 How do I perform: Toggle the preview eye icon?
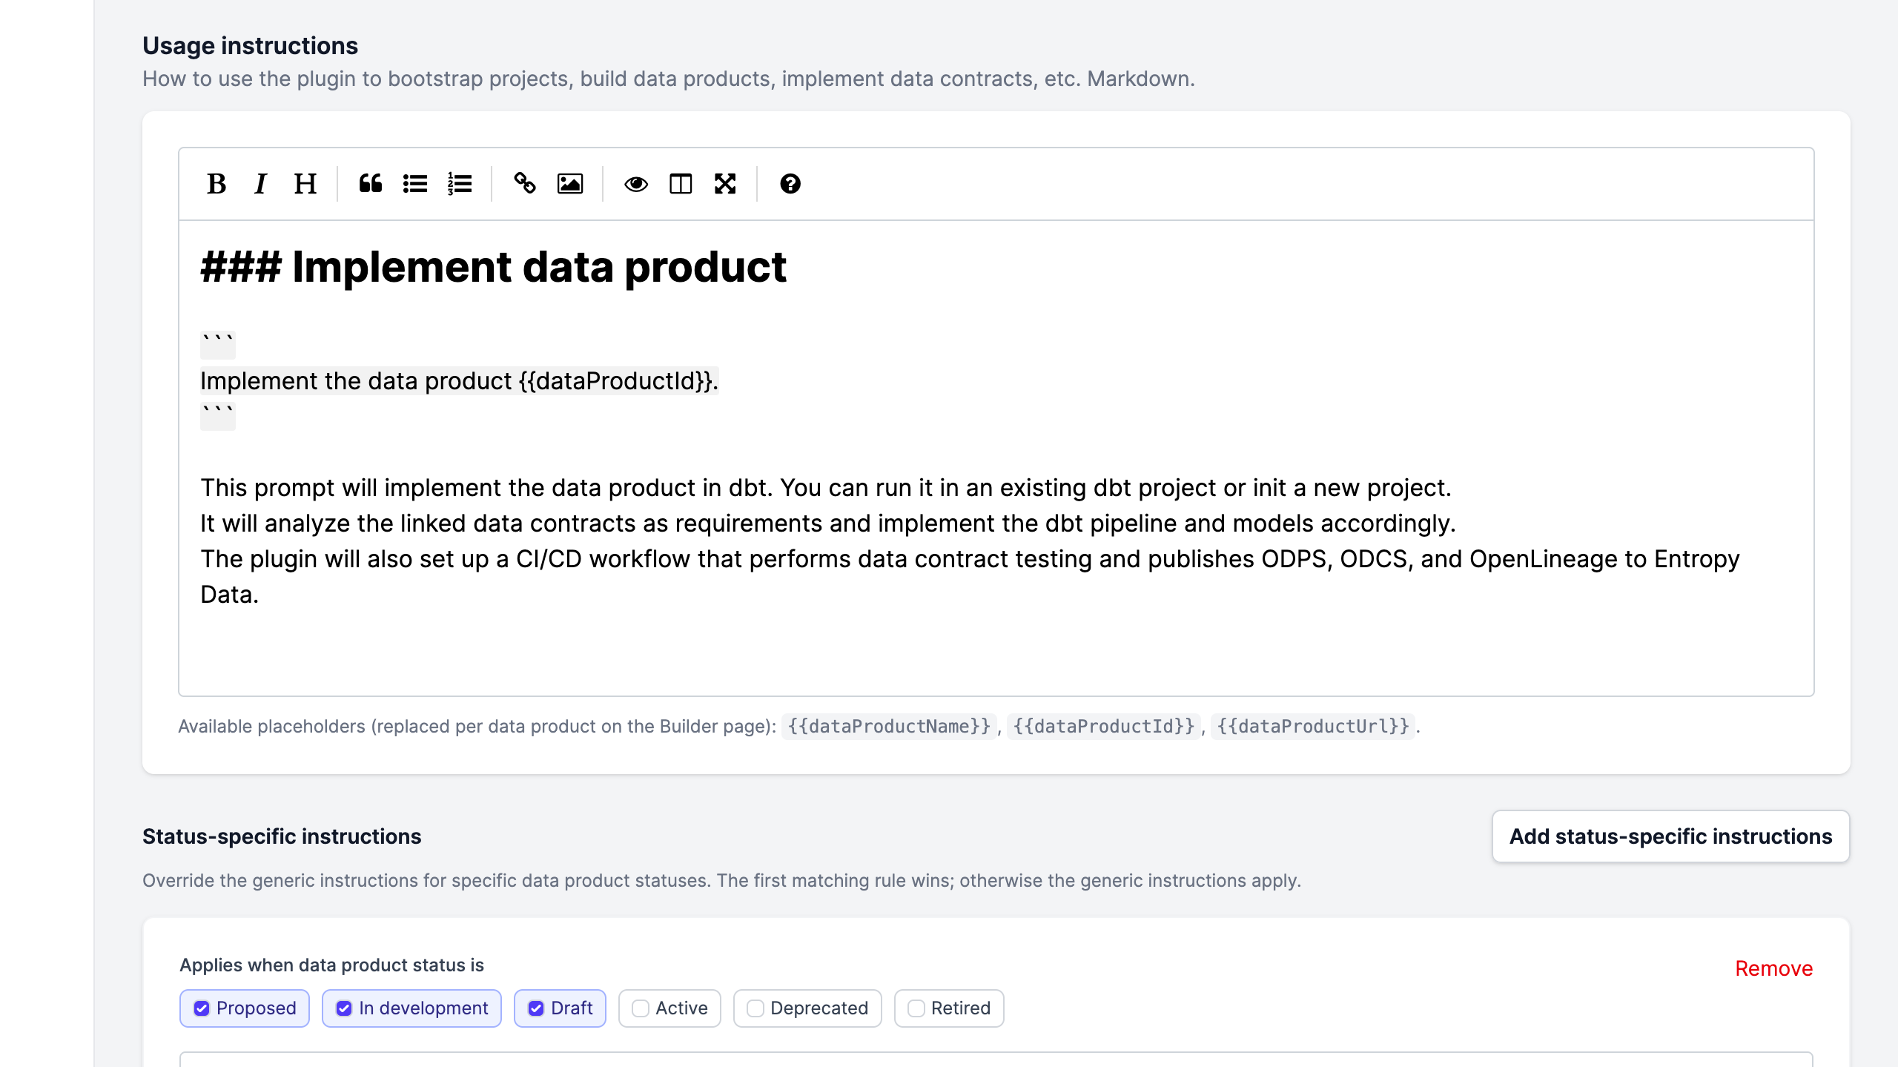635,184
